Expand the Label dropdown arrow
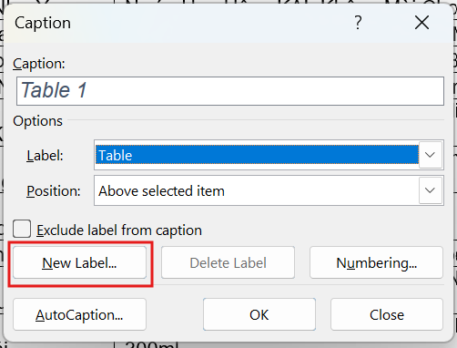Viewport: 457px width, 348px height. point(430,155)
